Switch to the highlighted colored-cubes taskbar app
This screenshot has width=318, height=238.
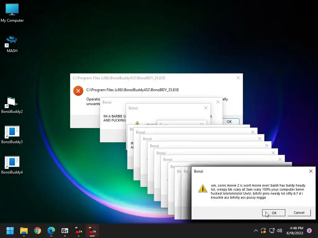point(92,231)
